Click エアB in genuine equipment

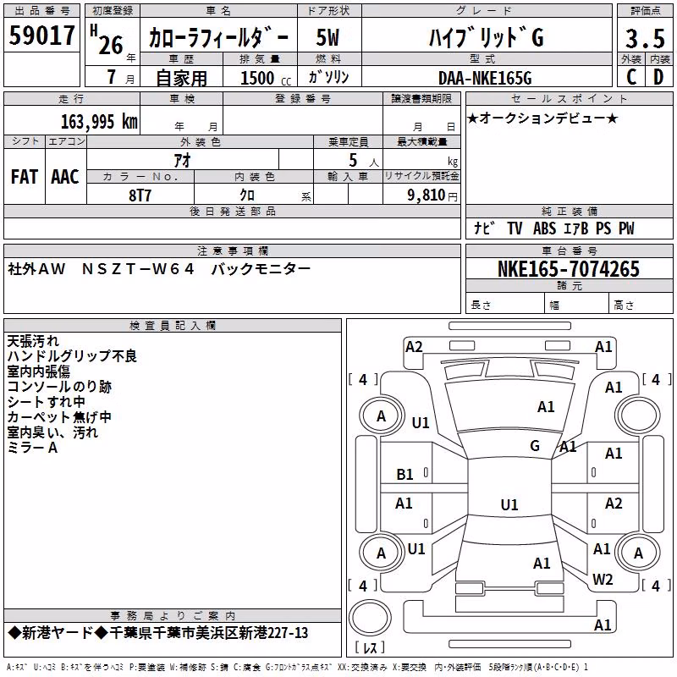(576, 228)
